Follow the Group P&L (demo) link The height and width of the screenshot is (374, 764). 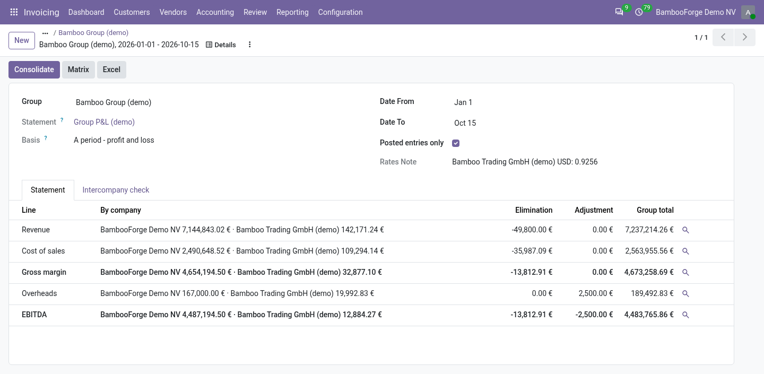104,122
